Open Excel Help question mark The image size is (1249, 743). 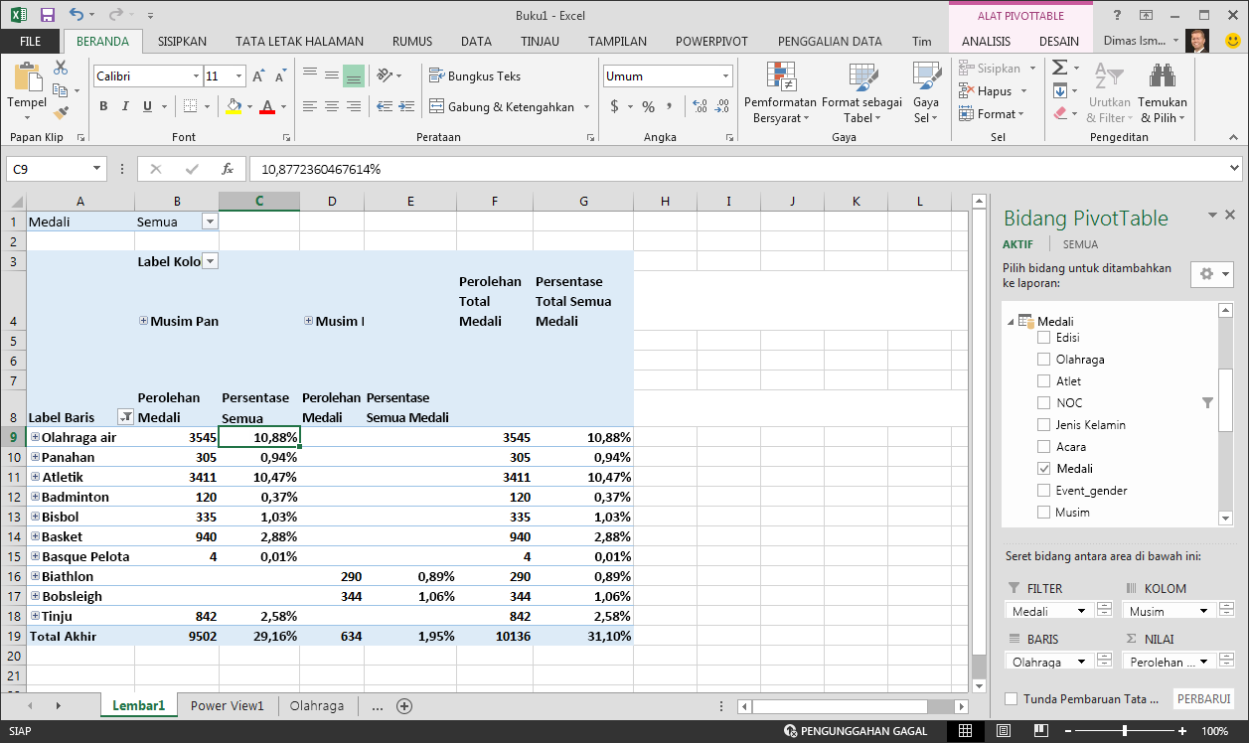(1118, 15)
